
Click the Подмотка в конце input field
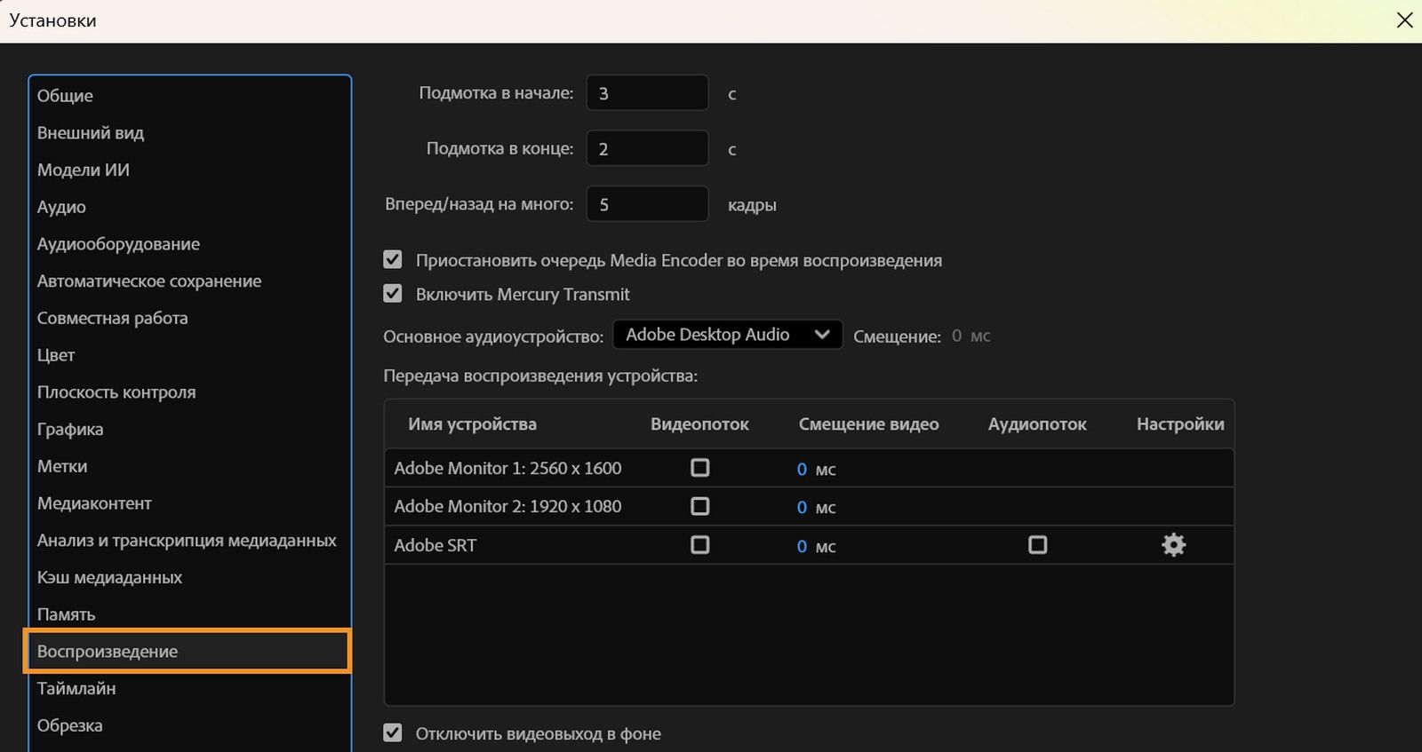(647, 148)
